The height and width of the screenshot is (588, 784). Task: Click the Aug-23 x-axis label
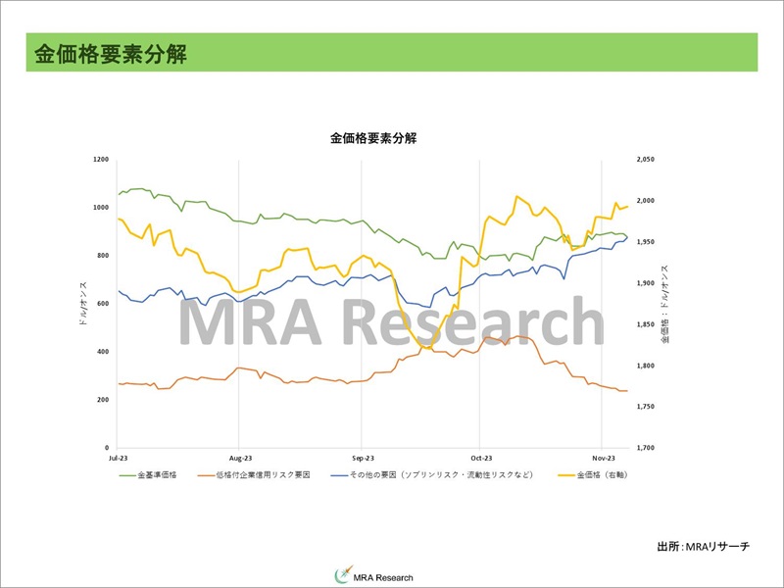[240, 458]
